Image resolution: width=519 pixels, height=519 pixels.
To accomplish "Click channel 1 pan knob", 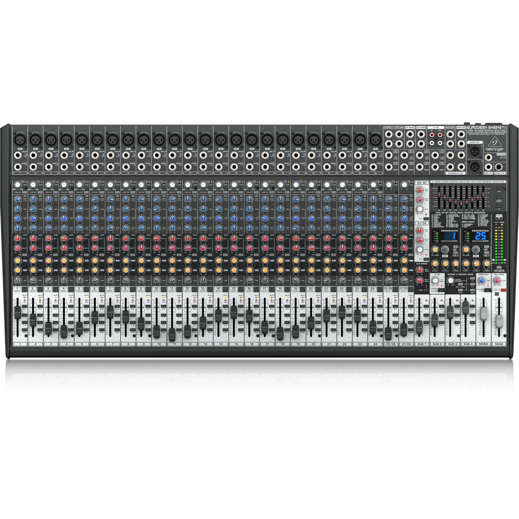I will click(18, 280).
